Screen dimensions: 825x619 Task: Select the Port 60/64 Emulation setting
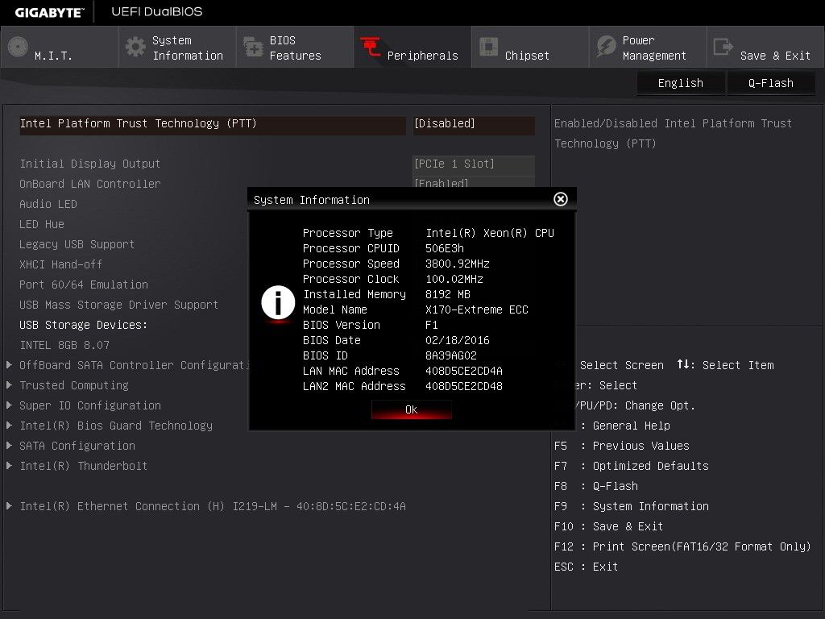coord(84,285)
